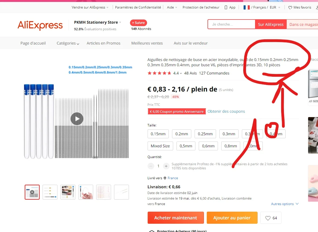Click the App phone icon
Screen dimensions: 318x232
point(226,7)
